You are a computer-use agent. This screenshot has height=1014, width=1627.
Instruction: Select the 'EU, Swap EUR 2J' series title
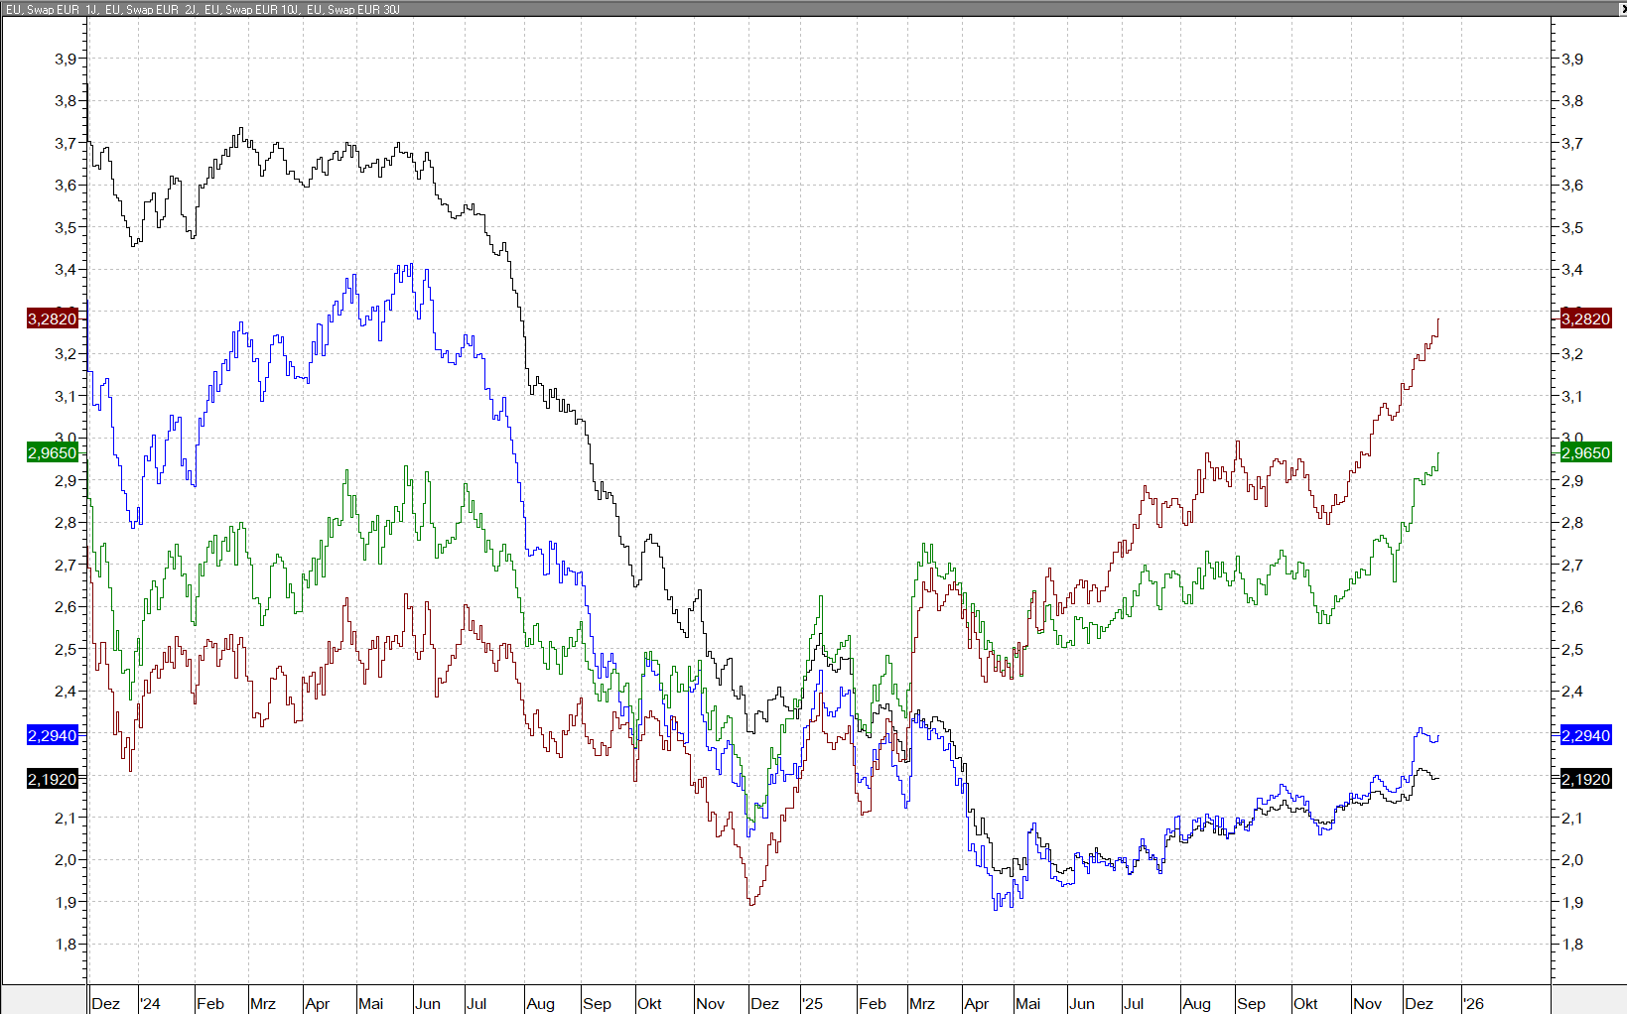click(x=151, y=9)
